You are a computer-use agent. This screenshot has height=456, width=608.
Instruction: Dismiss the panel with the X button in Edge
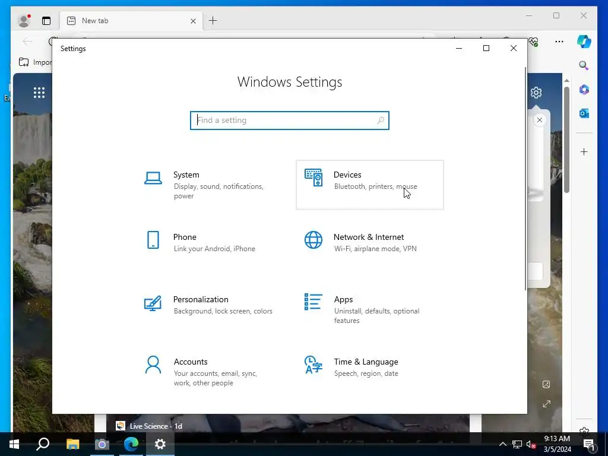click(x=539, y=120)
